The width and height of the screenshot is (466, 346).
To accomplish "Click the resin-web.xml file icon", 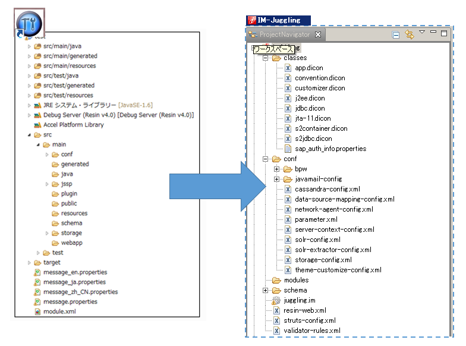I will pyautogui.click(x=277, y=310).
